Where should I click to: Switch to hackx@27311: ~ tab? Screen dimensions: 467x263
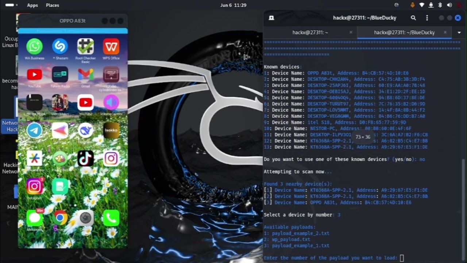pyautogui.click(x=310, y=32)
